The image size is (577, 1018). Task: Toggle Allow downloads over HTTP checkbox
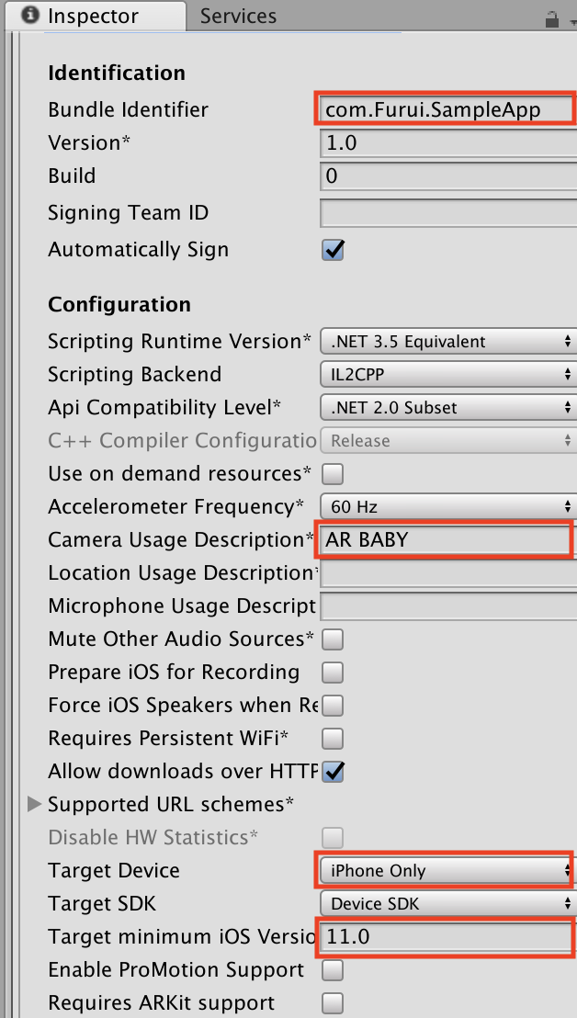(333, 772)
